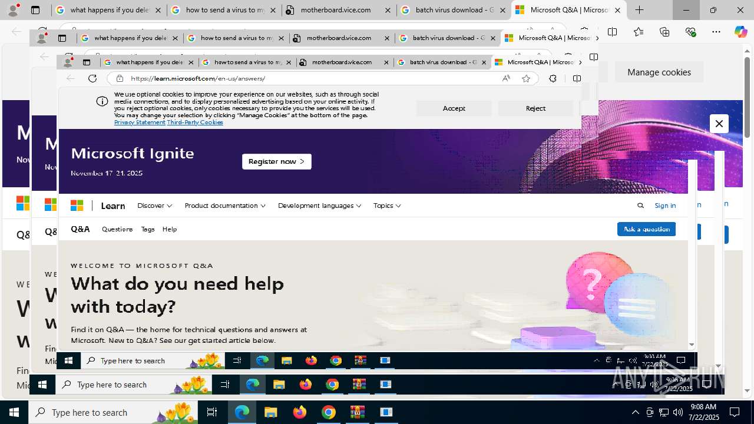Image resolution: width=754 pixels, height=424 pixels.
Task: Click Accept on the cookie banner
Action: pos(454,108)
